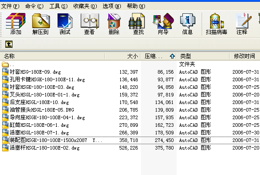The image size is (260, 175).
Task: Sort by 压缩 size column header
Action: tap(158, 56)
